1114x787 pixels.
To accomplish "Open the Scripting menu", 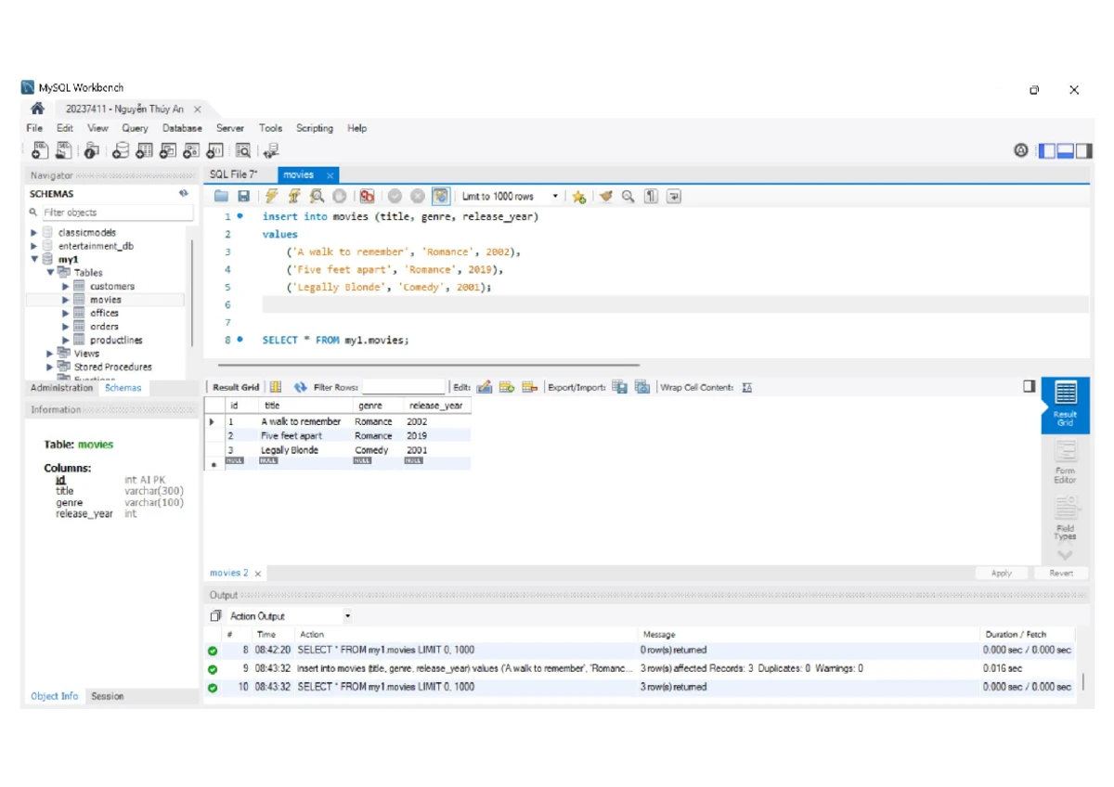I will tap(315, 128).
